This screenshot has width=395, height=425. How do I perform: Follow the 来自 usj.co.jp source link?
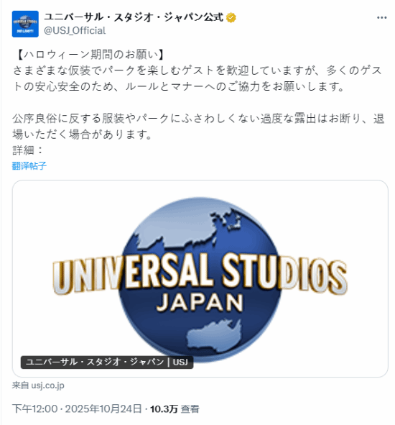coord(38,385)
